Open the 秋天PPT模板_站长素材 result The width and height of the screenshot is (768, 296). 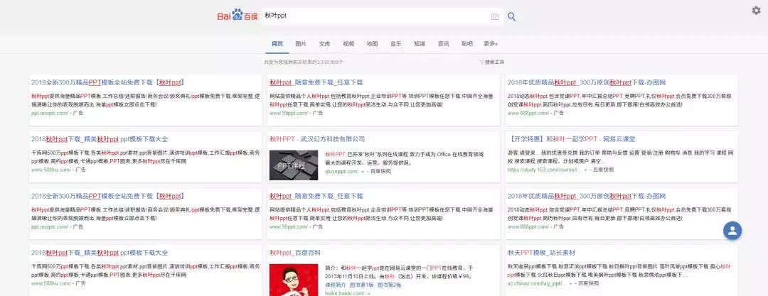(541, 253)
